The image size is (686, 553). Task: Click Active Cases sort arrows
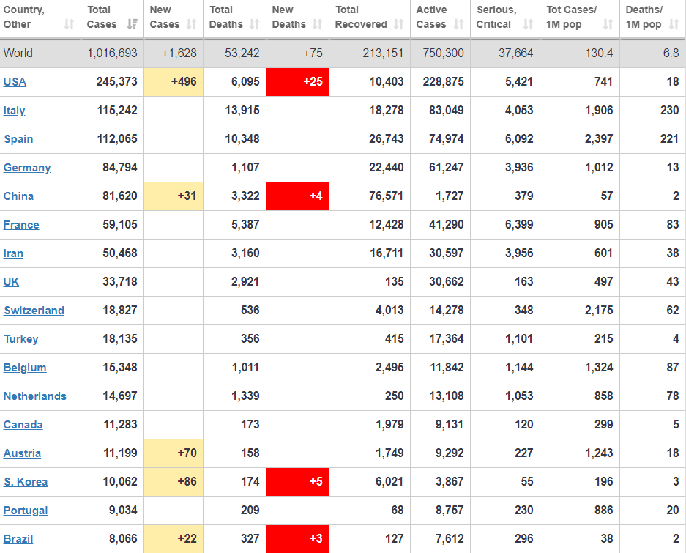click(x=458, y=25)
